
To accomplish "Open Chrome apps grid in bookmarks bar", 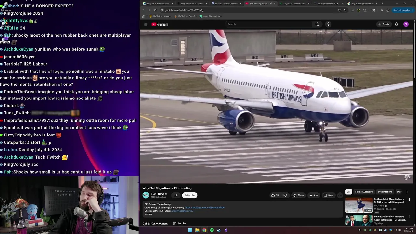I will point(143,16).
